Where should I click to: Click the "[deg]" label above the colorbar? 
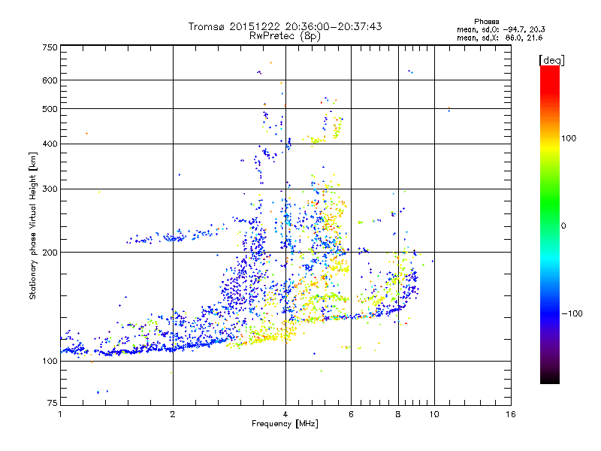coord(552,61)
